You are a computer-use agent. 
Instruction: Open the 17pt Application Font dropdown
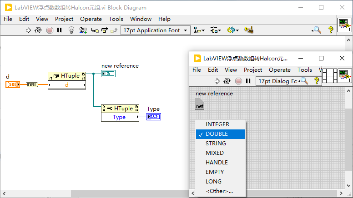click(156, 30)
